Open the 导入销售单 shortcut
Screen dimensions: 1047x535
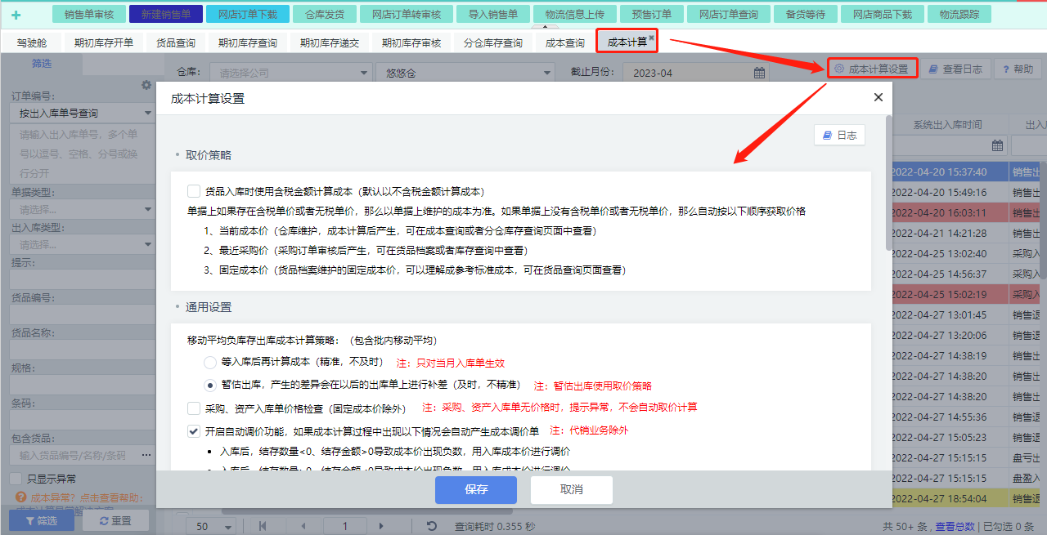click(493, 14)
